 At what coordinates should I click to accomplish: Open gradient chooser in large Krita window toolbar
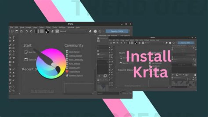point(37,31)
